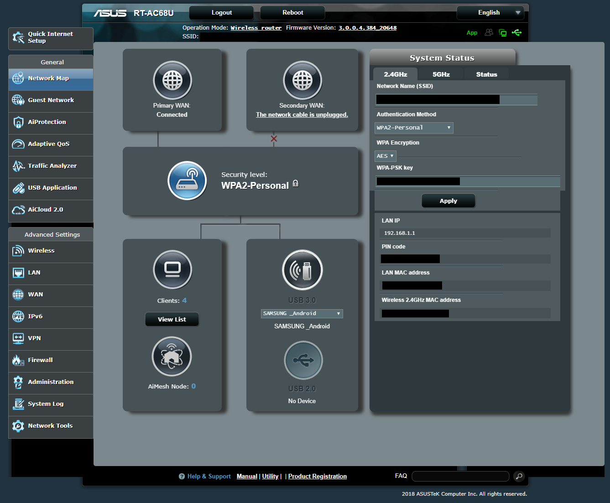Image resolution: width=610 pixels, height=503 pixels.
Task: Click the Help & Support question icon
Action: coord(182,477)
